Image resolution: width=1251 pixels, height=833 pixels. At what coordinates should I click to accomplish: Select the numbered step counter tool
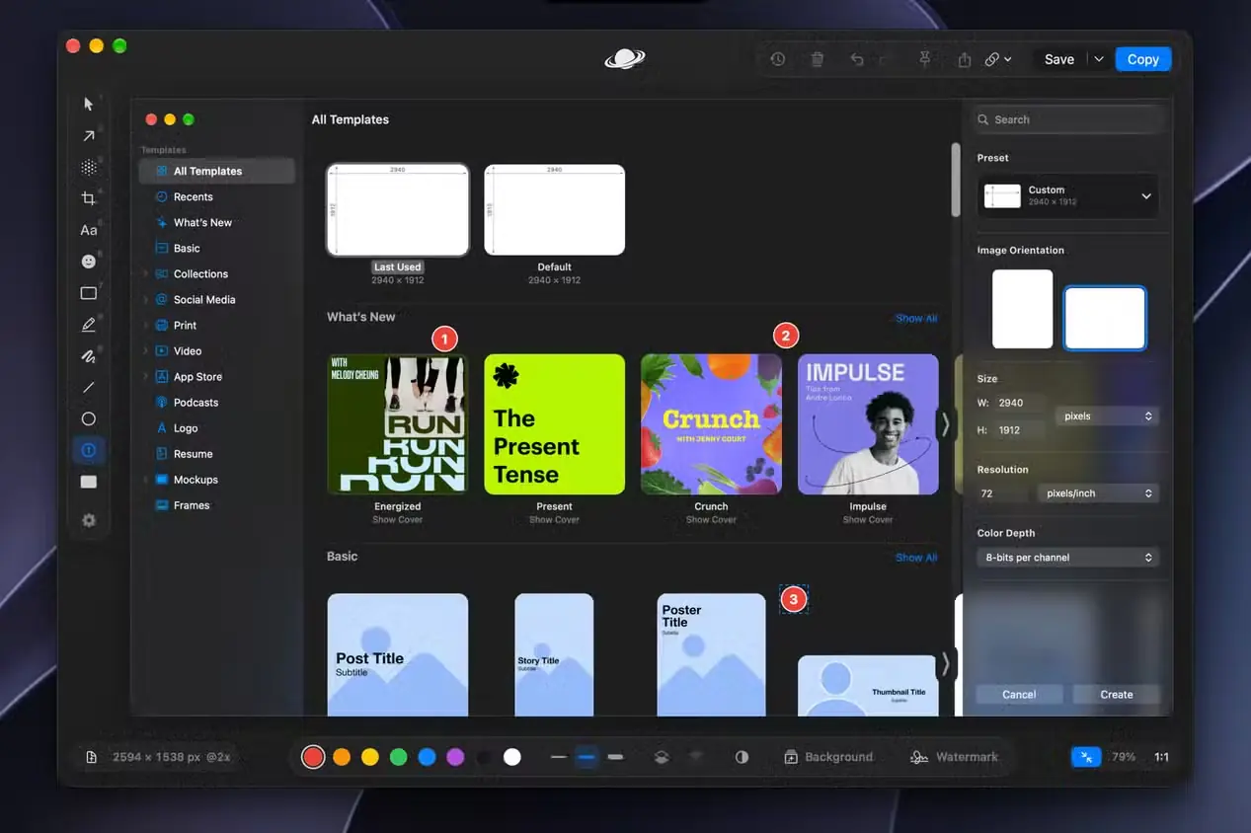click(89, 450)
